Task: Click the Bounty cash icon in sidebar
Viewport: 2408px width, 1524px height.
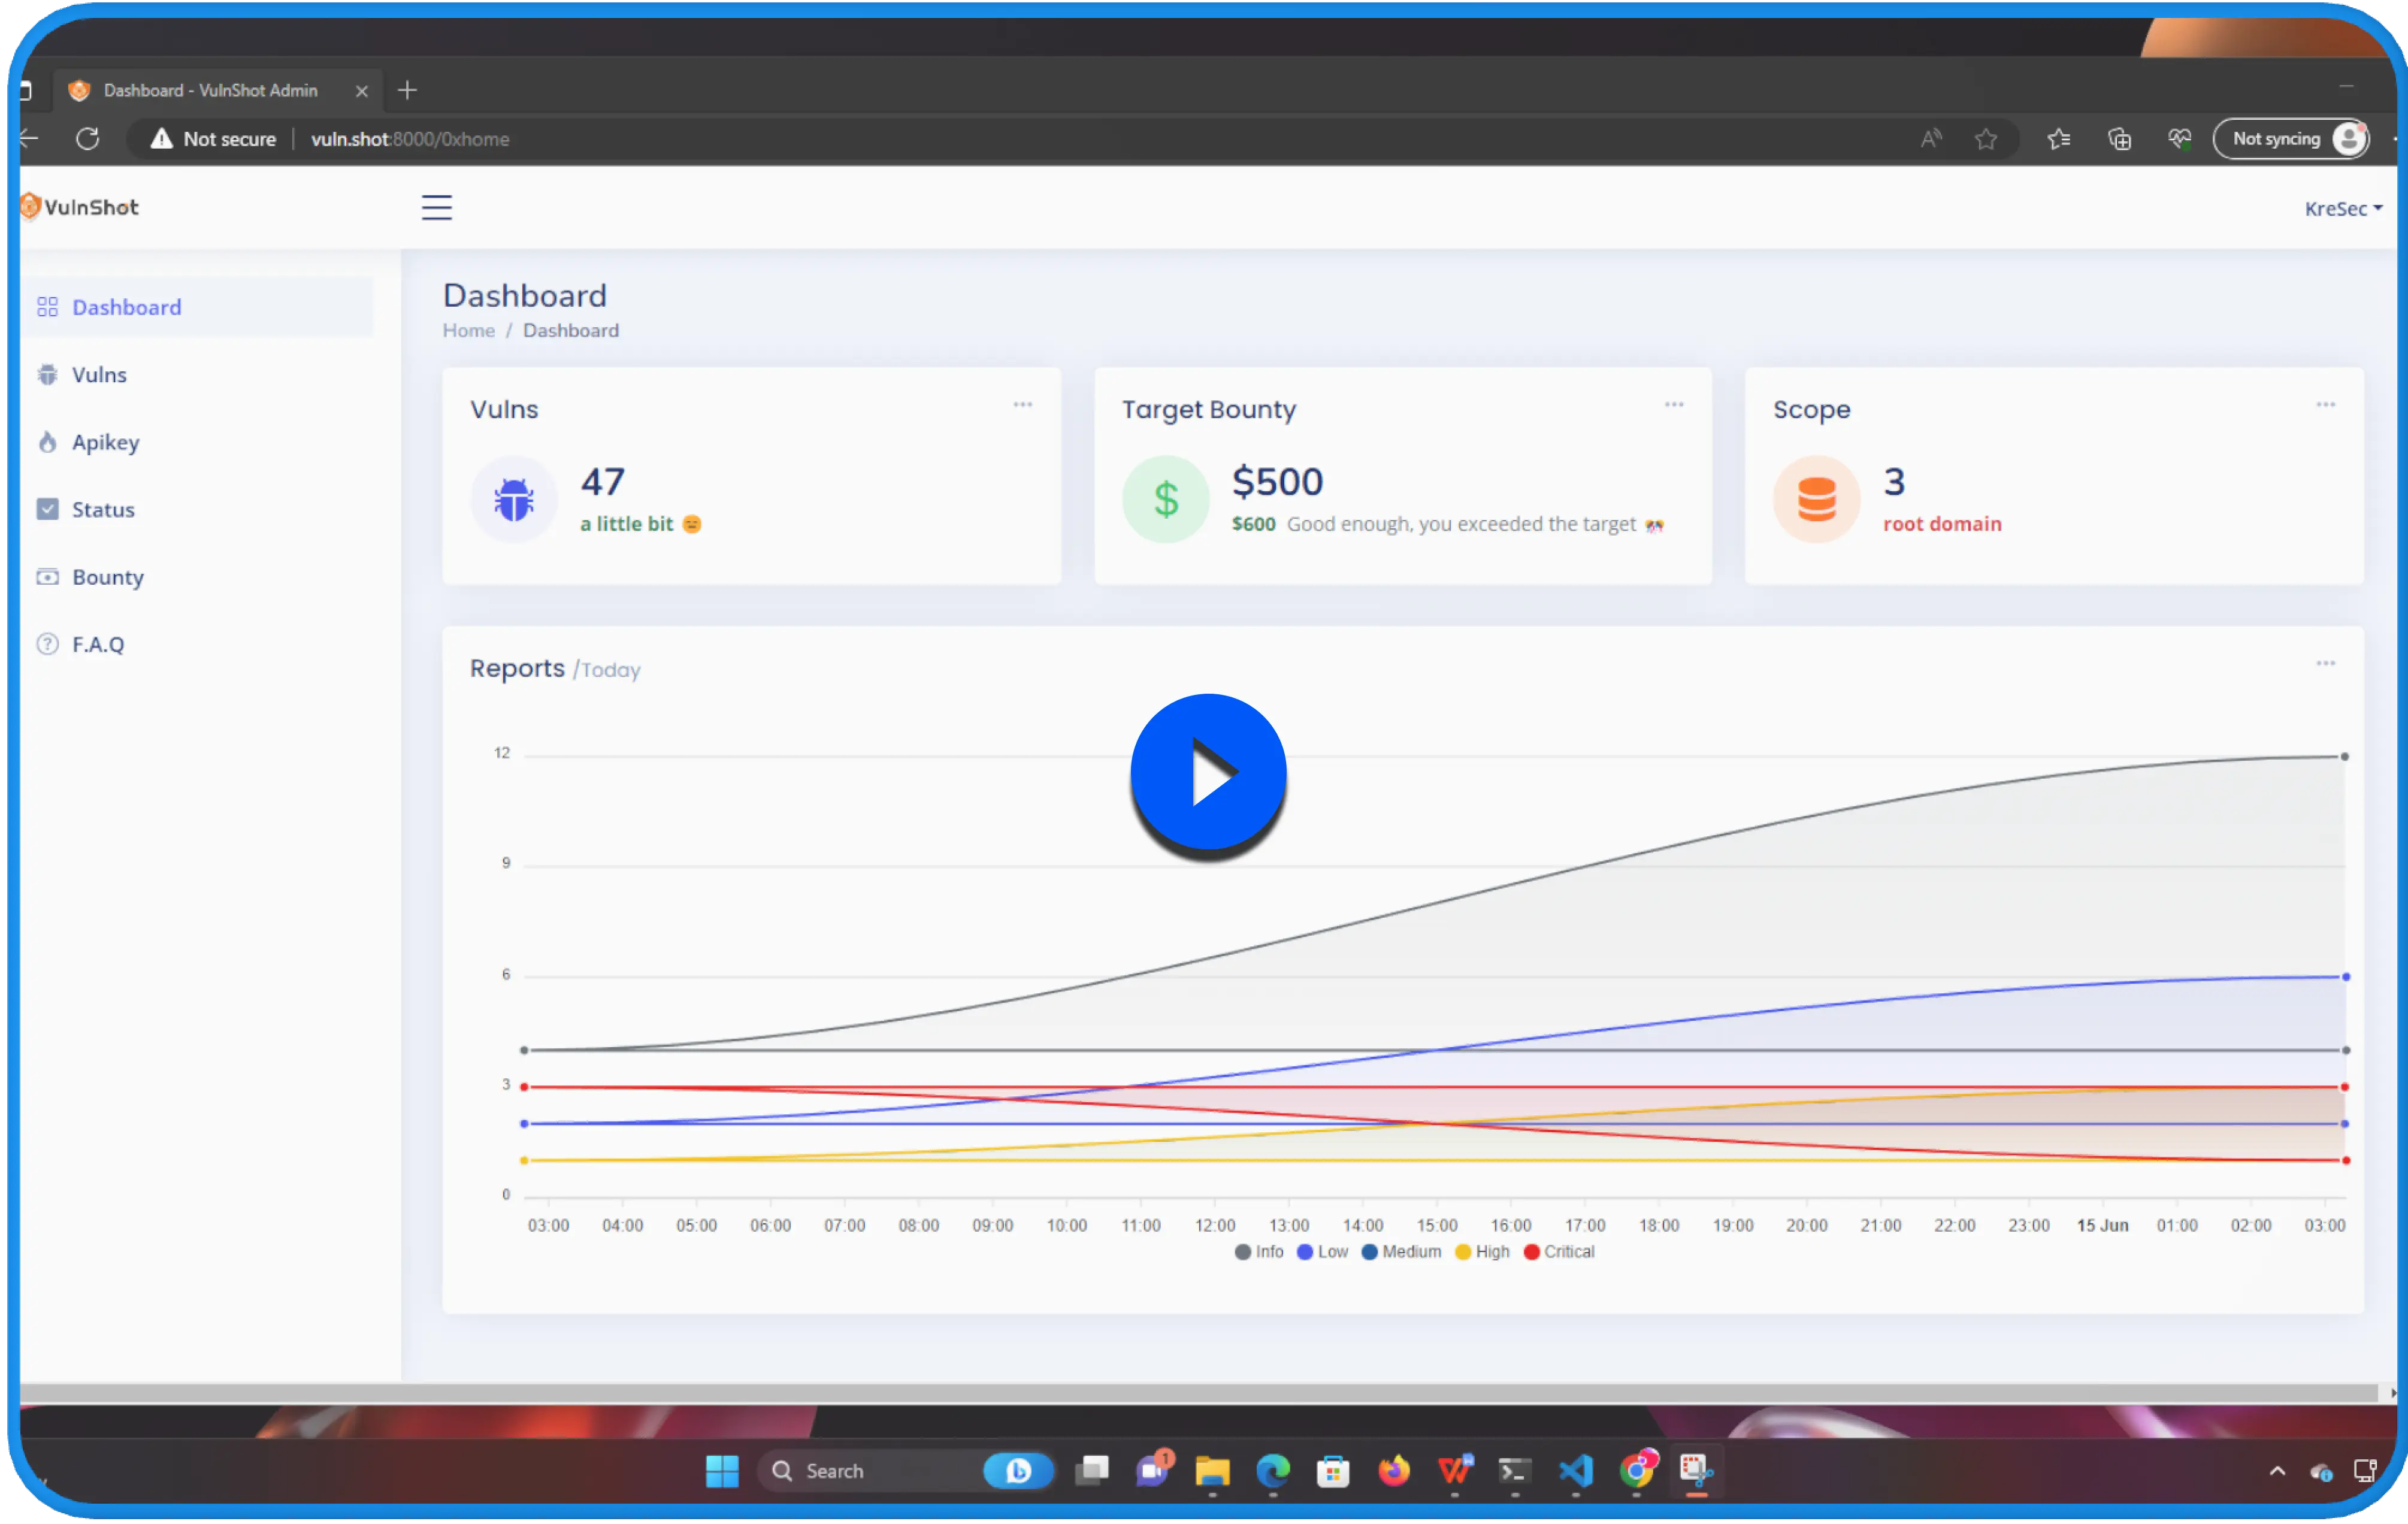Action: pyautogui.click(x=47, y=577)
